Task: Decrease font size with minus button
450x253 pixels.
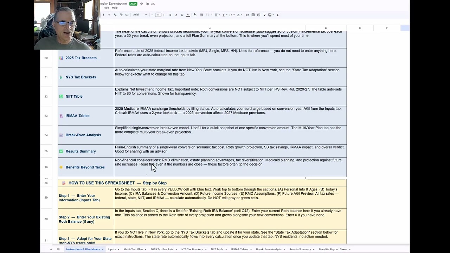Action: click(x=152, y=15)
